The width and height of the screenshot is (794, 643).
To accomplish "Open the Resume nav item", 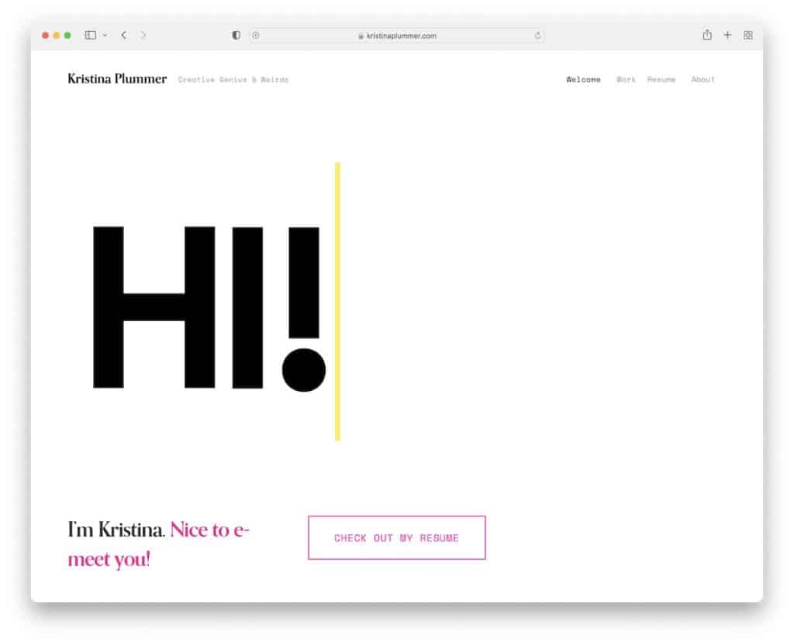I will click(661, 80).
